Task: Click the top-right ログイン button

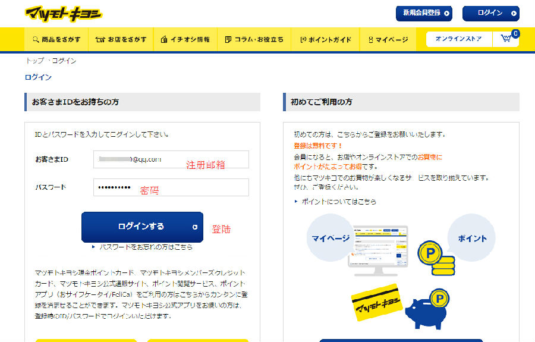Action: point(490,13)
